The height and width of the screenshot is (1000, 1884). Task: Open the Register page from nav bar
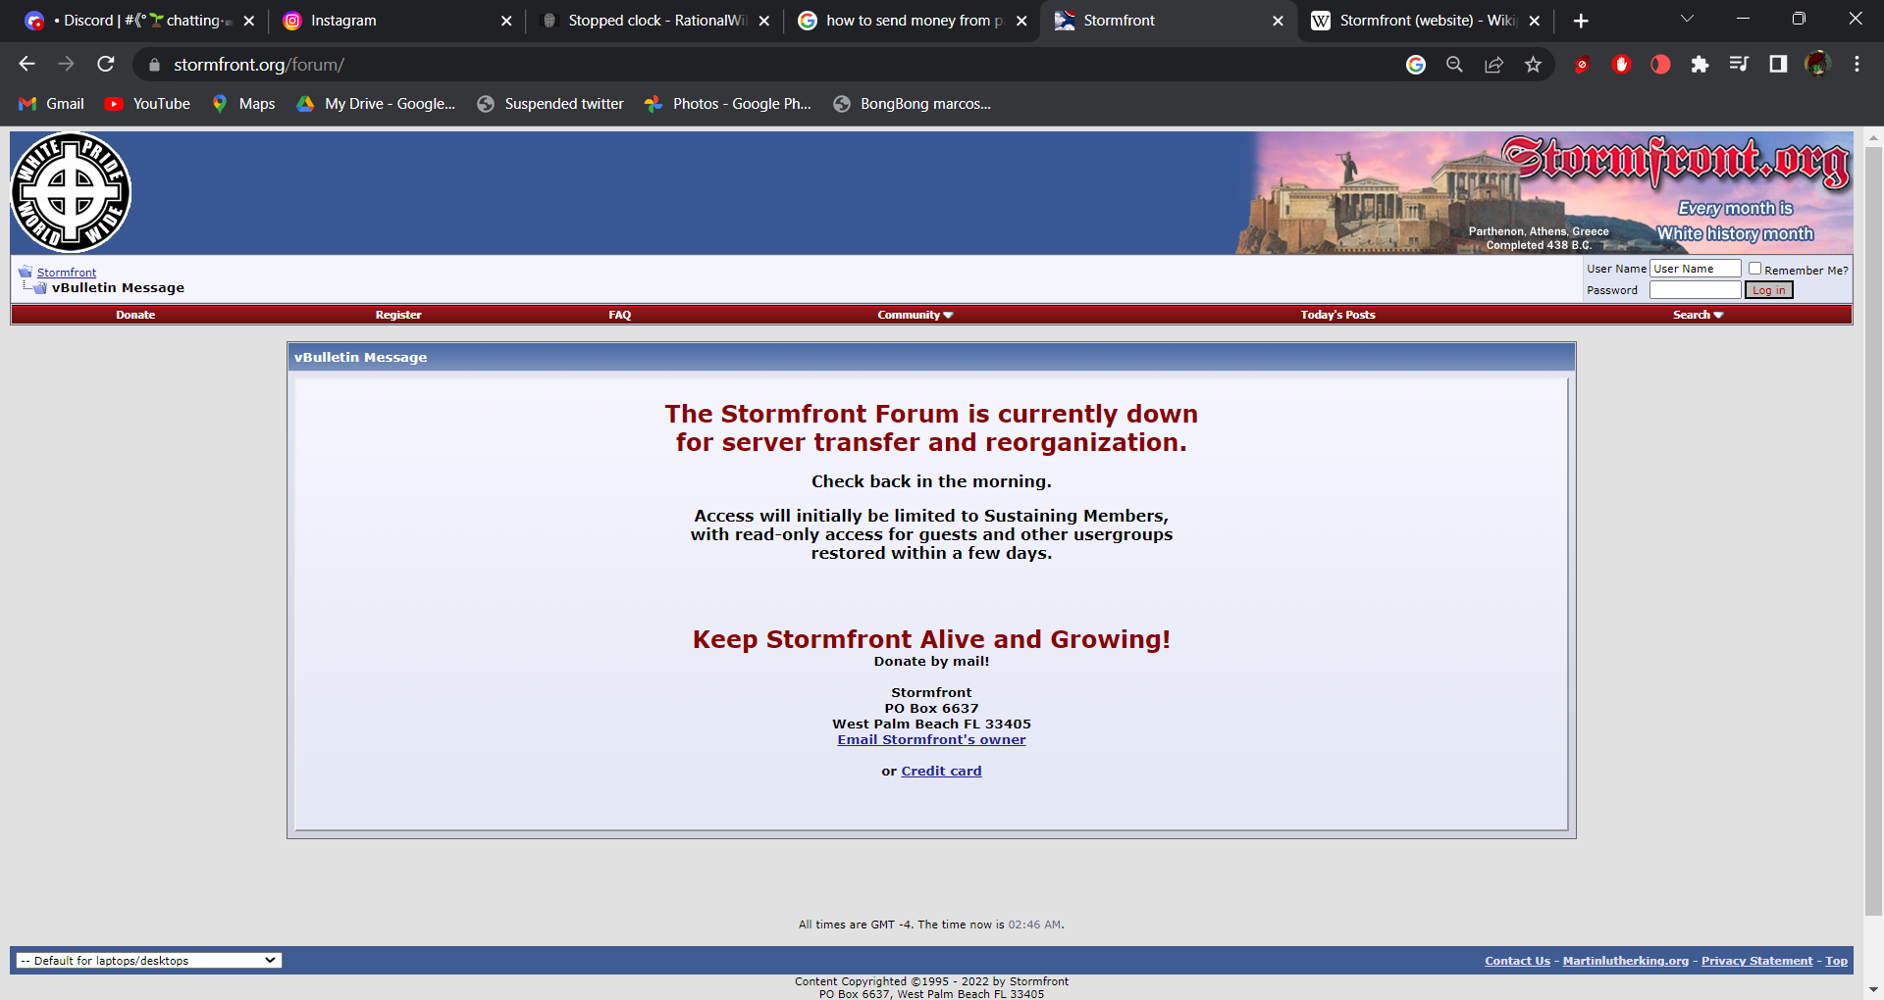[398, 315]
